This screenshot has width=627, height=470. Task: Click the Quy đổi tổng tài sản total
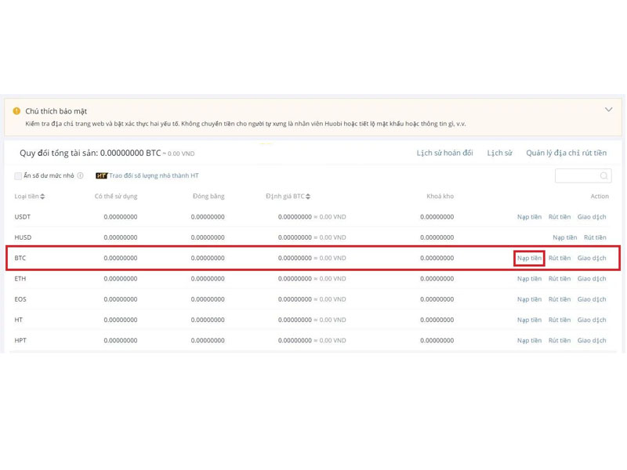107,153
